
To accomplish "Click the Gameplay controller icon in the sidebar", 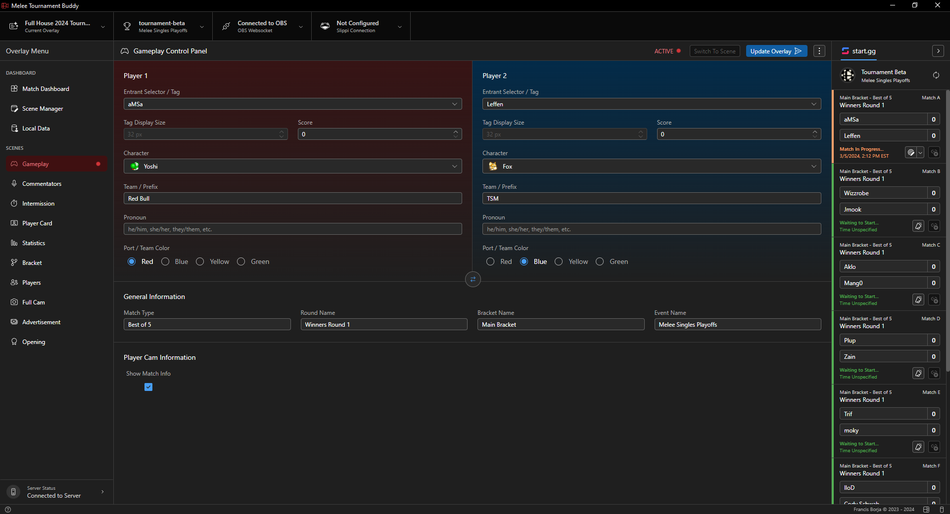I will (14, 164).
